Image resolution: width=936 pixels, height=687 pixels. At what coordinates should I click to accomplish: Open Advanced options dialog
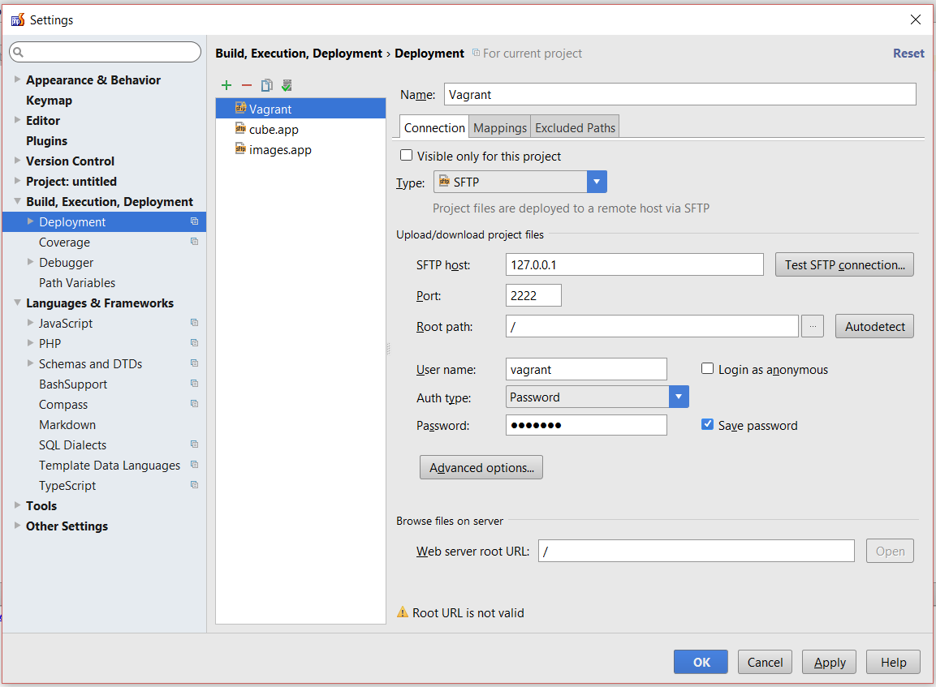(481, 467)
